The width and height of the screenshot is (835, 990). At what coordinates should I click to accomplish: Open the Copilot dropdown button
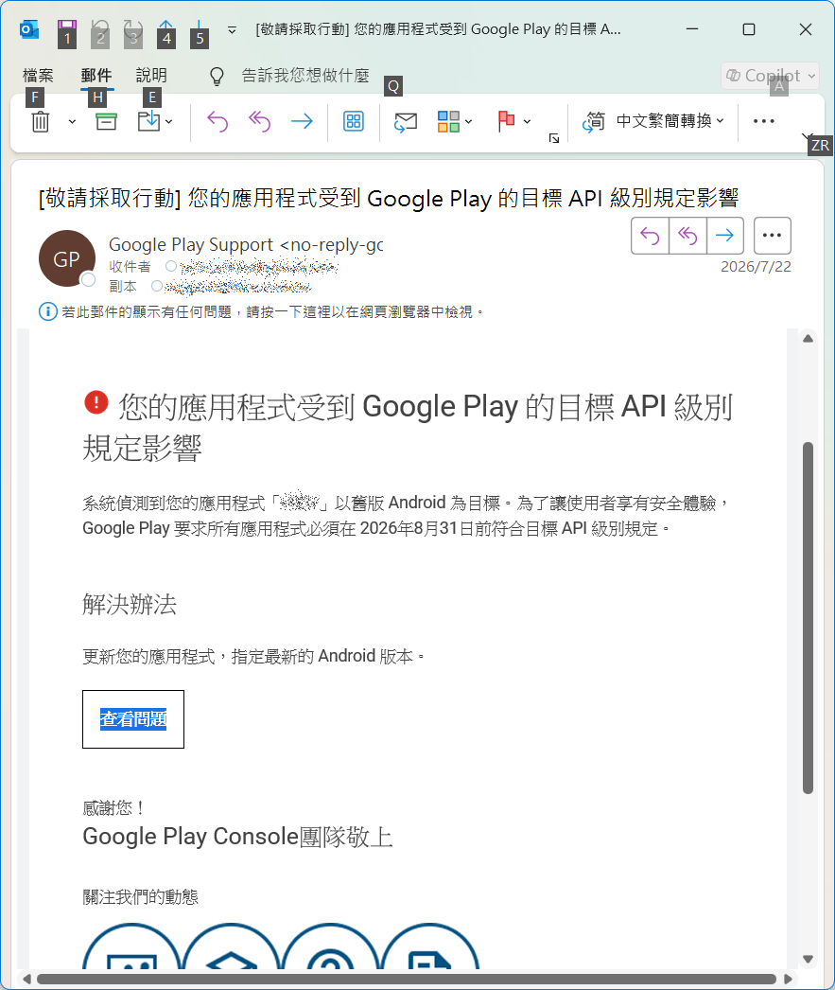tap(770, 76)
